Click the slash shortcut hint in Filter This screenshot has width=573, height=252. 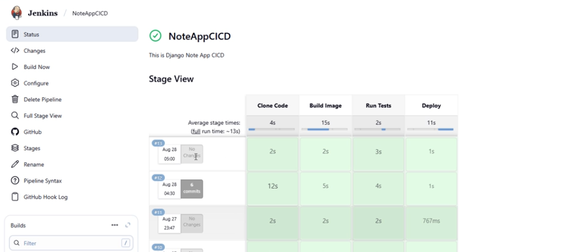tap(125, 243)
